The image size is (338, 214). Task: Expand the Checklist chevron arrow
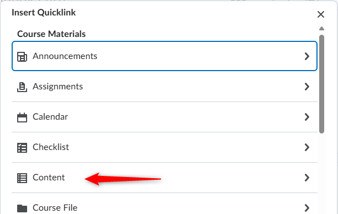pos(306,147)
